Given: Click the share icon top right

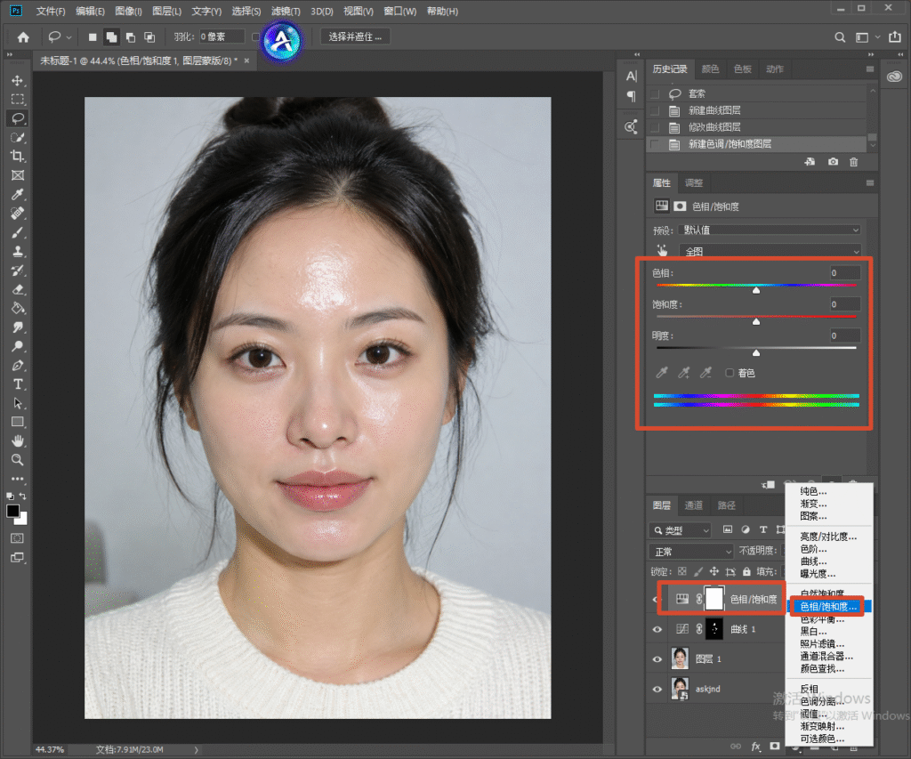Looking at the screenshot, I should pos(895,37).
